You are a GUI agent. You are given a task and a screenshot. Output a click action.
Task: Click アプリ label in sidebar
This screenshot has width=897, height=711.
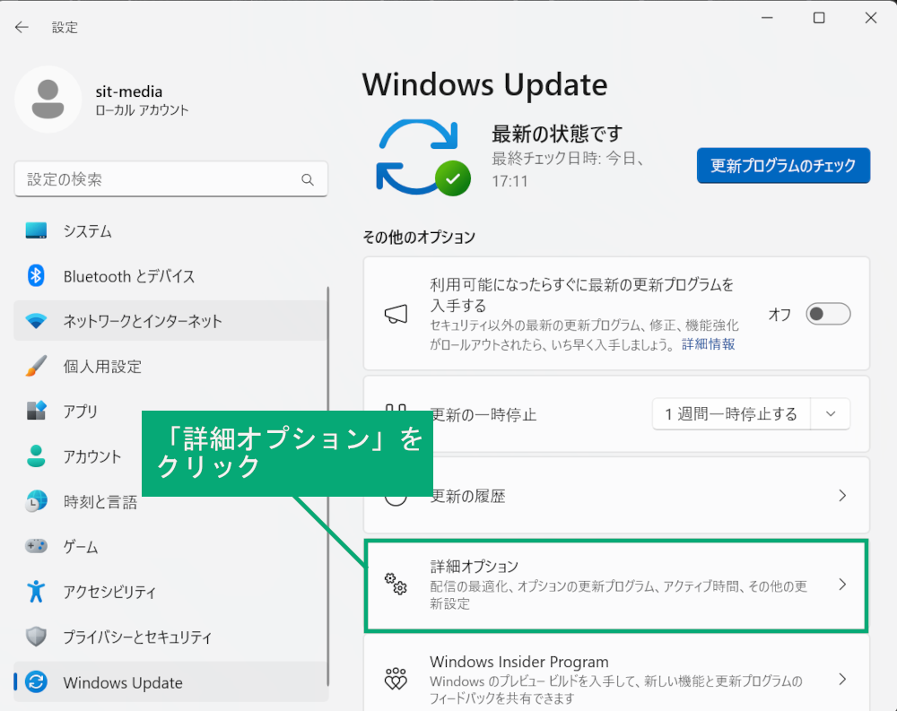point(81,412)
